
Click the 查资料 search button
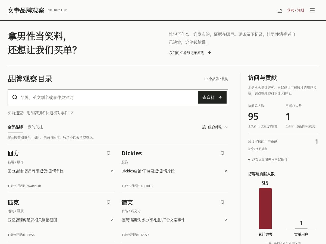pyautogui.click(x=212, y=97)
